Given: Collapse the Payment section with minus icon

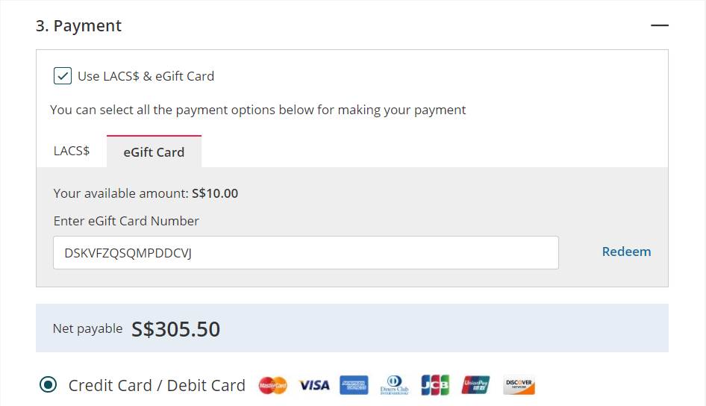Looking at the screenshot, I should pos(659,25).
